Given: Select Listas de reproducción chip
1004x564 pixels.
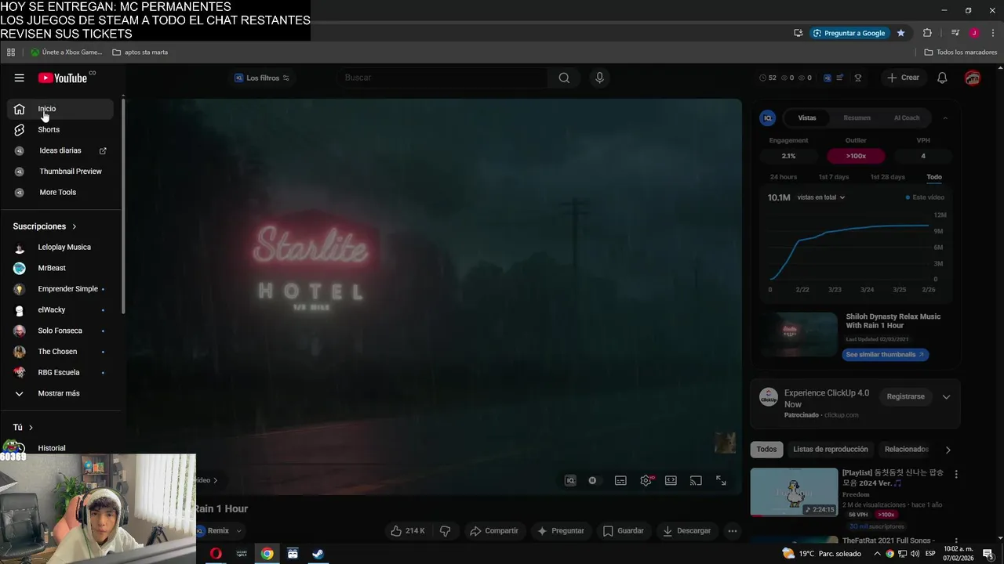Looking at the screenshot, I should coord(830,449).
